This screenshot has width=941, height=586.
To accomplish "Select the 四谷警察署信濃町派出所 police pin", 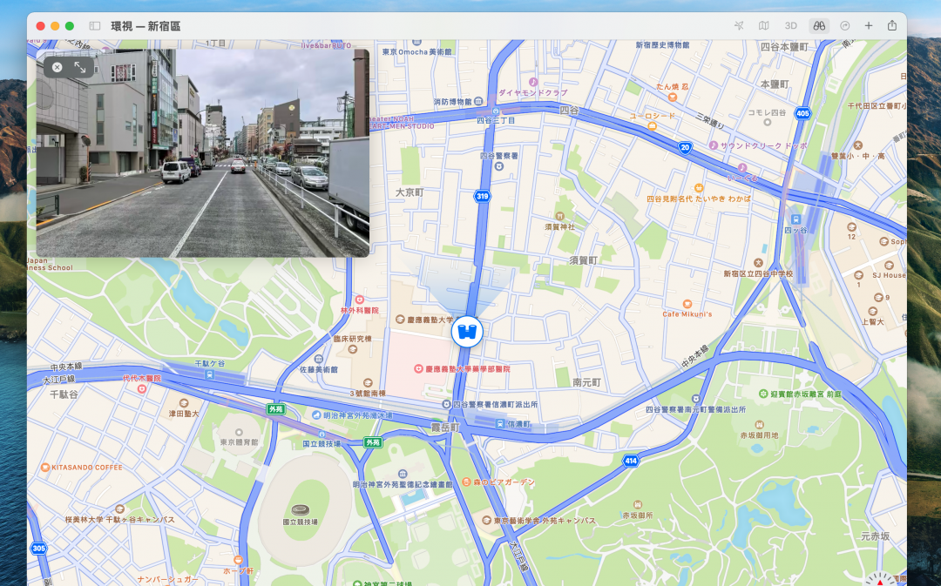I will [x=446, y=404].
